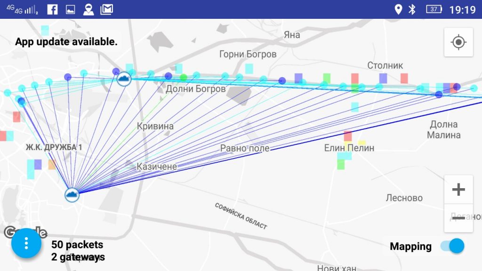Click the Елин Пелин town label

[x=349, y=148]
